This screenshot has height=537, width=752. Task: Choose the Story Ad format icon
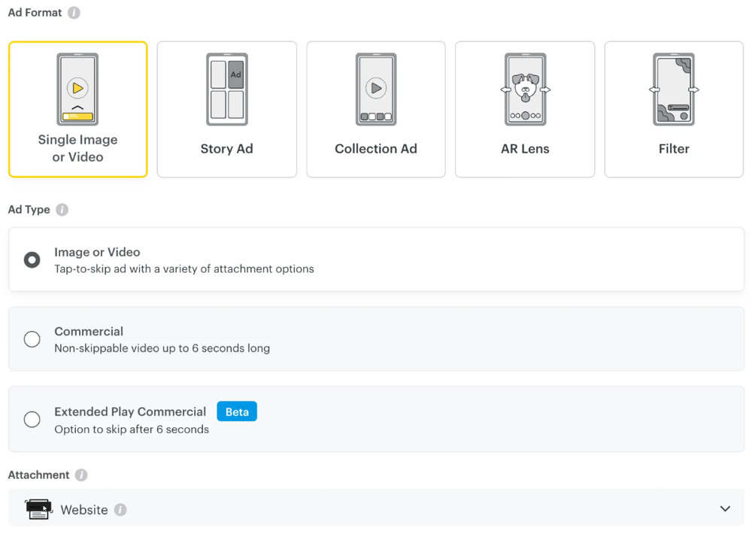[226, 89]
